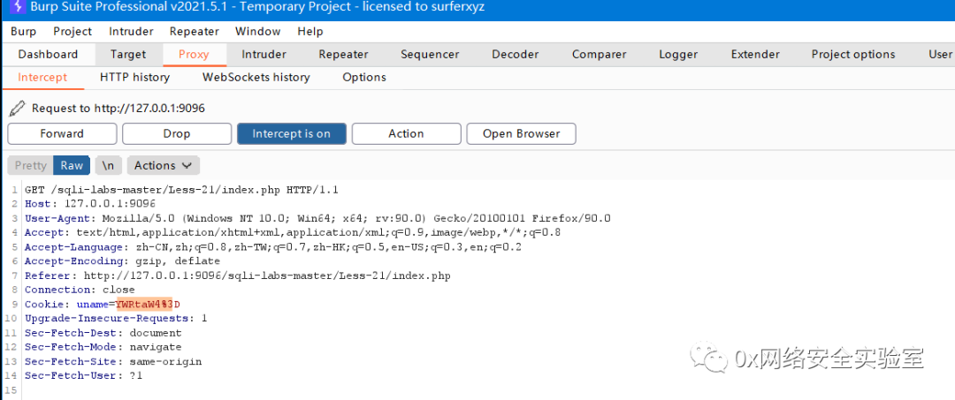Open the Help menu
955x400 pixels.
(x=310, y=31)
